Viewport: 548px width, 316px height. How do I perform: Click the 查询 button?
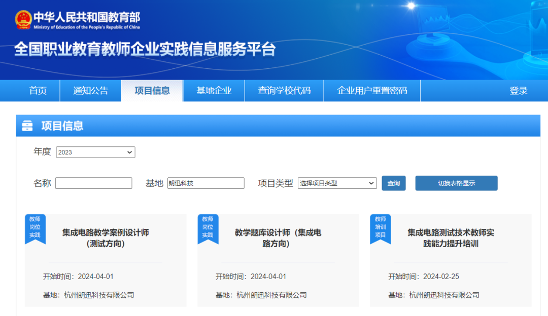[394, 183]
